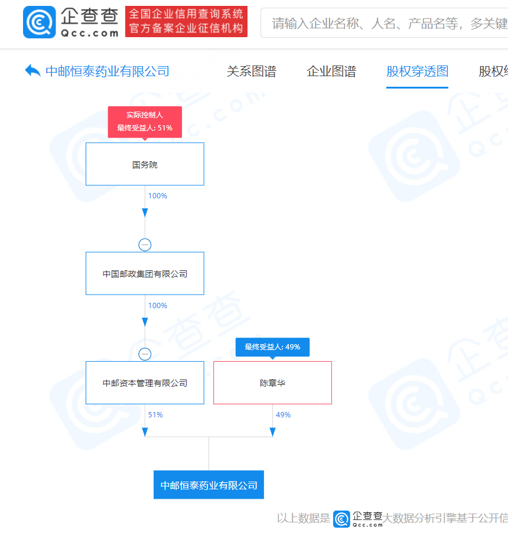Click the blue 最终受益人 49% tag
The image size is (508, 533).
pos(272,347)
